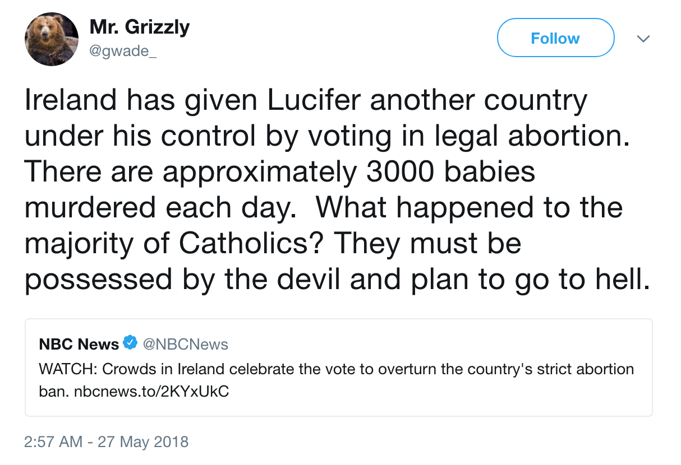Open the Mr. Grizzly display name
This screenshot has width=681, height=465.
[x=139, y=27]
